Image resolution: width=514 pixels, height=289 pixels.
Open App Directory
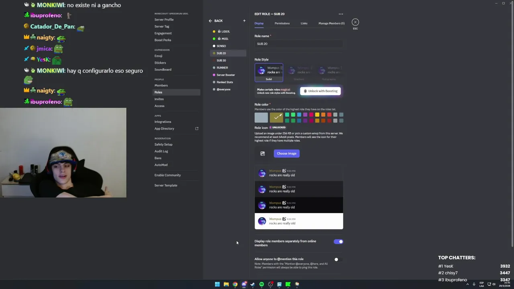[164, 128]
